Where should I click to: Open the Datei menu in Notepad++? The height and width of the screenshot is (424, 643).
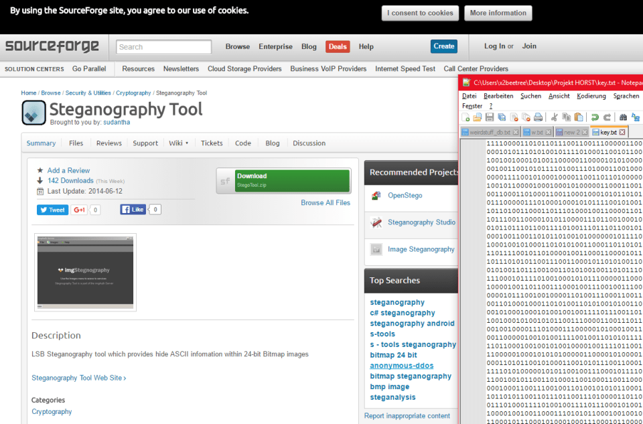[469, 96]
